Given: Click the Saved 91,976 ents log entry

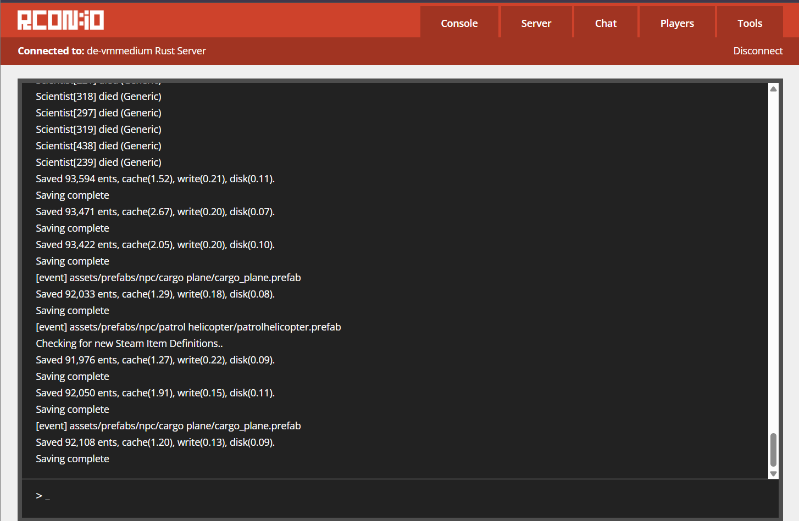Looking at the screenshot, I should pos(155,360).
